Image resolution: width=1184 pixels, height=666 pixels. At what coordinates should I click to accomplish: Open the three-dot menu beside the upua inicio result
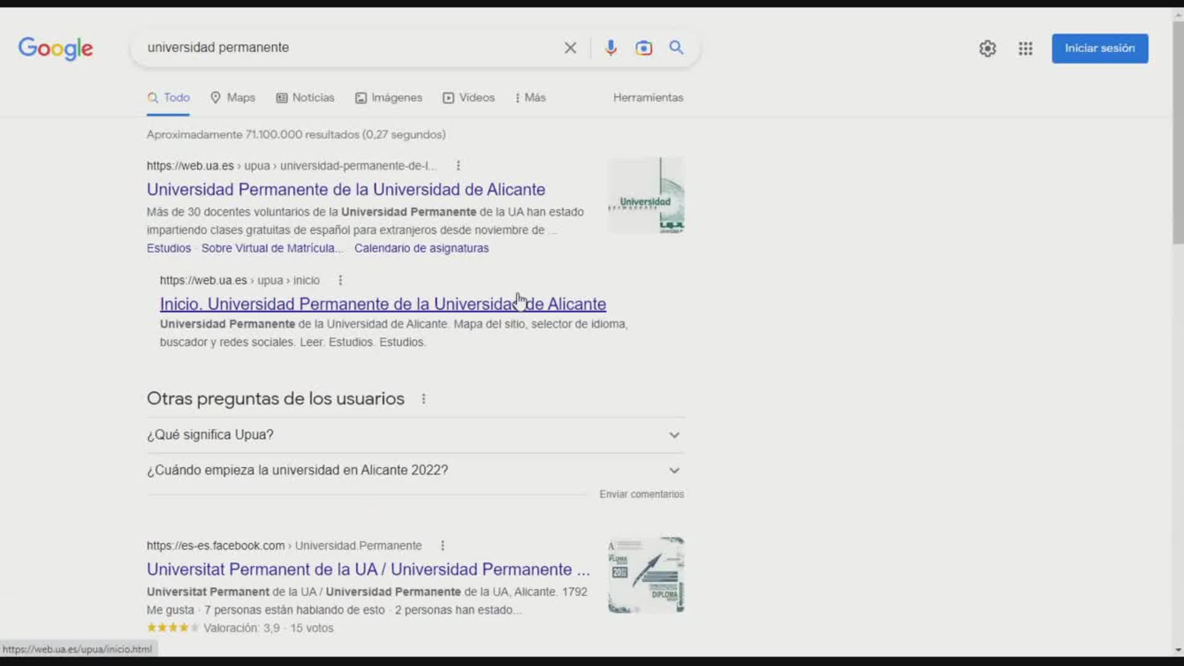click(x=340, y=280)
